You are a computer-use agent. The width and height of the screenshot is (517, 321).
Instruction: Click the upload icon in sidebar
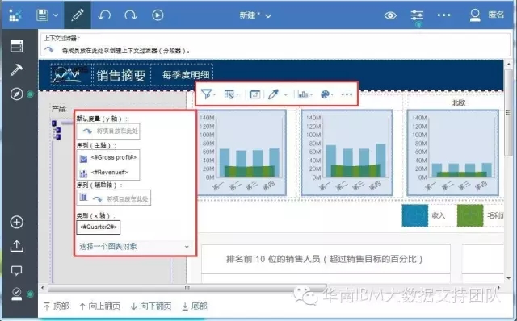point(16,246)
